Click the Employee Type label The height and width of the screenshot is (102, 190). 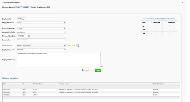(7, 50)
